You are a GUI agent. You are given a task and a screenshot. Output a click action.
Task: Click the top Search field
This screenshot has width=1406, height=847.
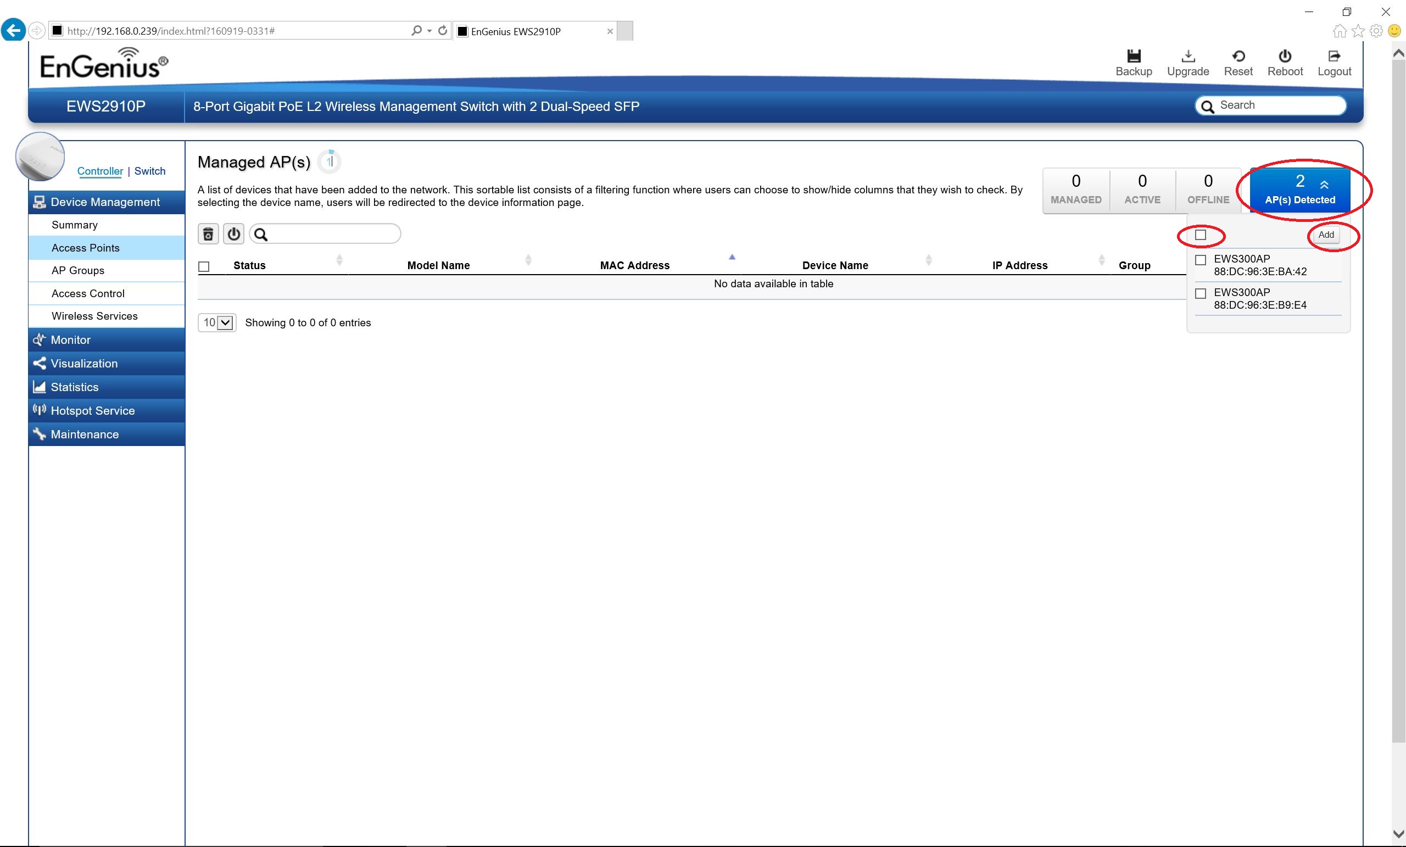pyautogui.click(x=1271, y=105)
